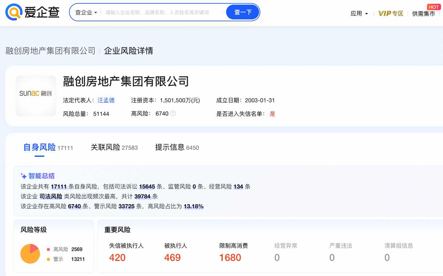Open the 查企业 search type dropdown

point(86,12)
